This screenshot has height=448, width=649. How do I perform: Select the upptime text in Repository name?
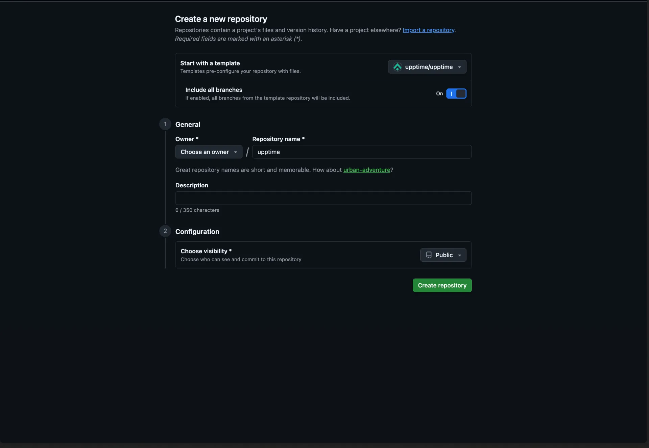269,152
